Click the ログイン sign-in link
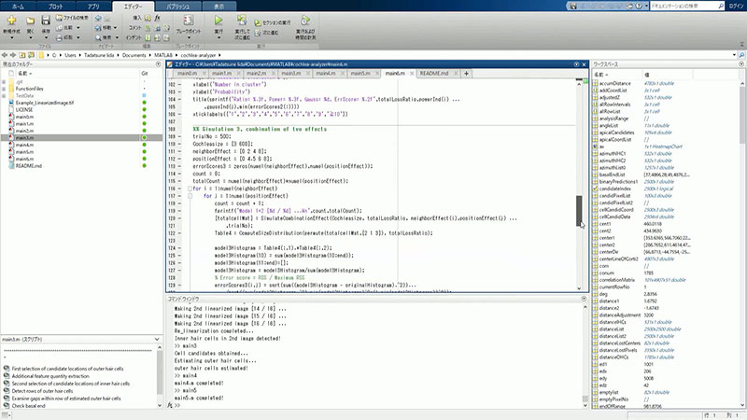The height and width of the screenshot is (420, 747). click(736, 6)
